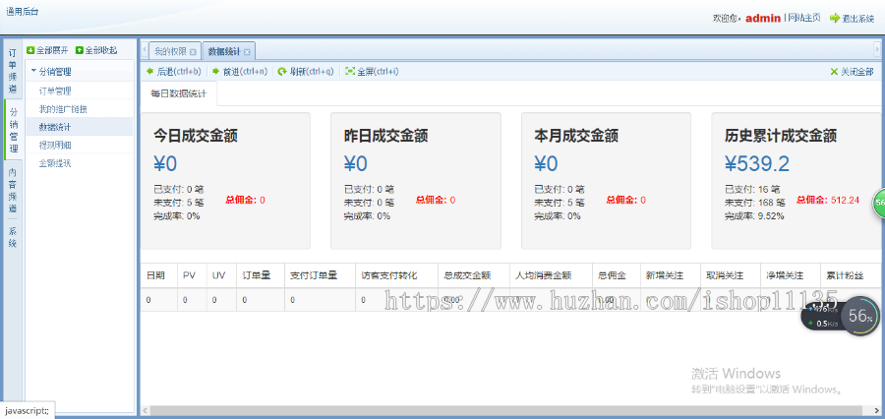
Task: Click the 昨日成交金额 card title
Action: click(x=386, y=136)
